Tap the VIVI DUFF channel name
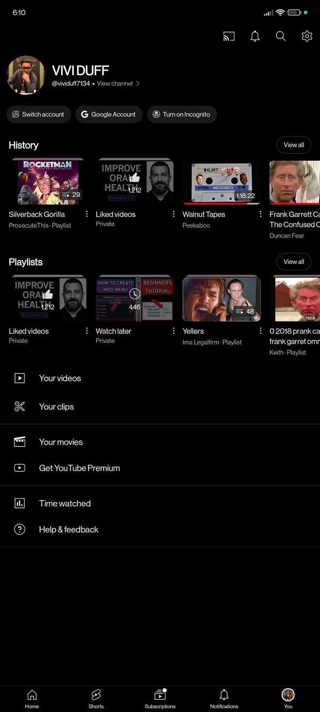Viewport: 320px width, 712px height. (x=80, y=71)
